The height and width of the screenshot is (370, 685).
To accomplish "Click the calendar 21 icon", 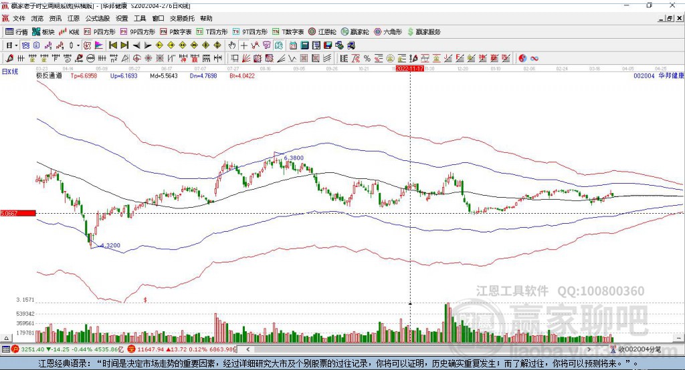I will [293, 45].
